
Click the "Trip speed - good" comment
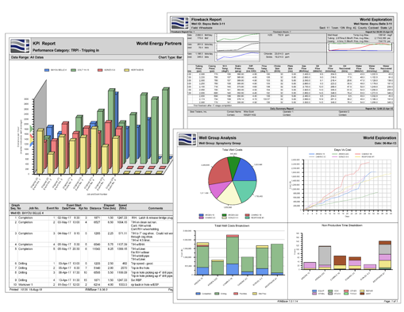pos(143,264)
